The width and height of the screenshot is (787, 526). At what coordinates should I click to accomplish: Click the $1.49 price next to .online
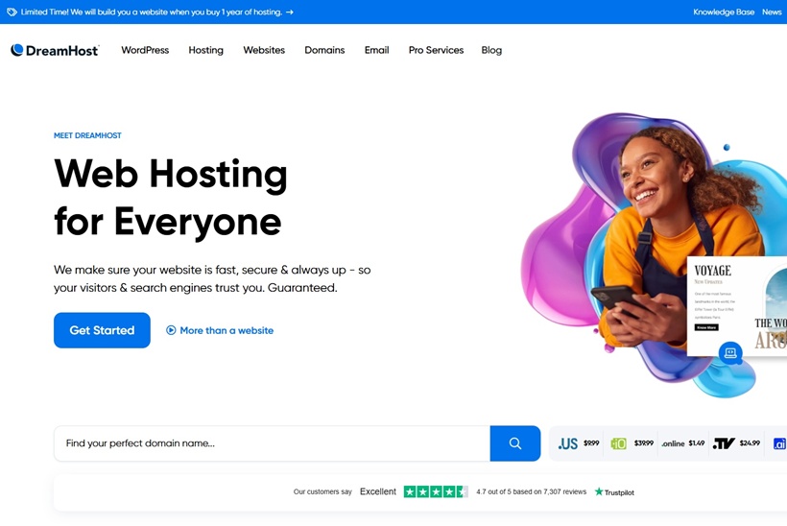697,443
